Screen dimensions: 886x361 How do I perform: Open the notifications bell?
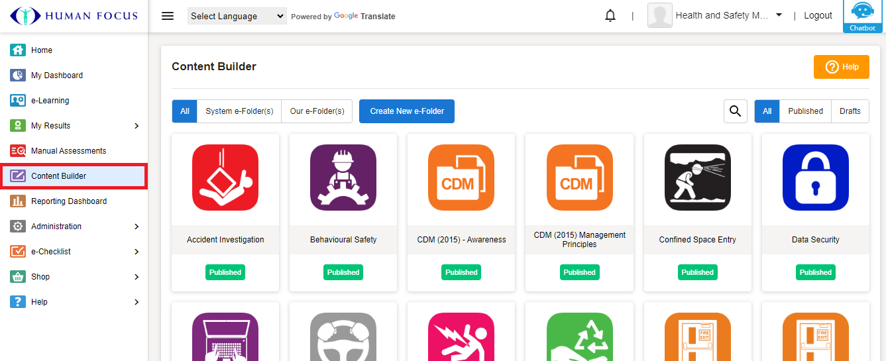point(610,16)
